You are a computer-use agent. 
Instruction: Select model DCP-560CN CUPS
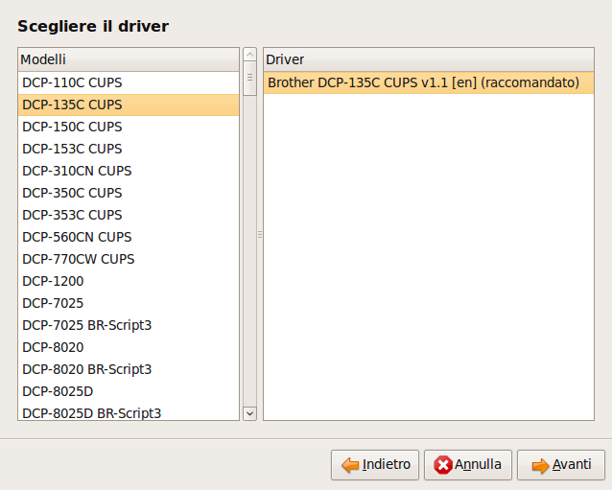129,237
